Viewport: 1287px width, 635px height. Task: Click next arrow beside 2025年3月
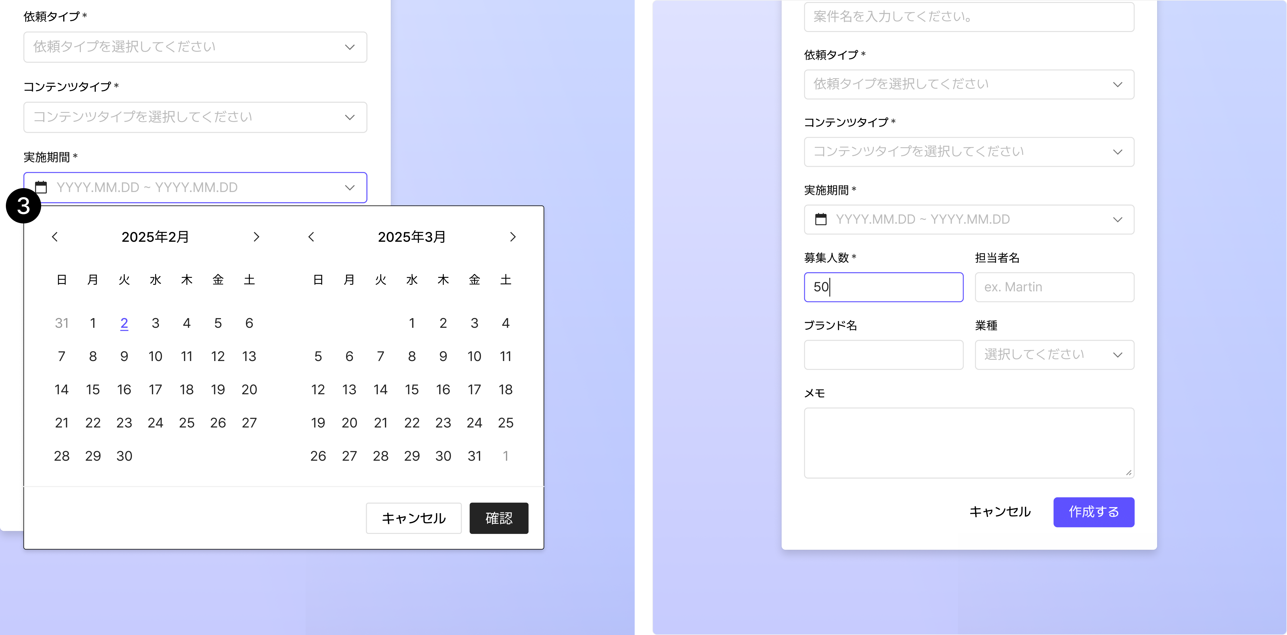[x=513, y=237]
